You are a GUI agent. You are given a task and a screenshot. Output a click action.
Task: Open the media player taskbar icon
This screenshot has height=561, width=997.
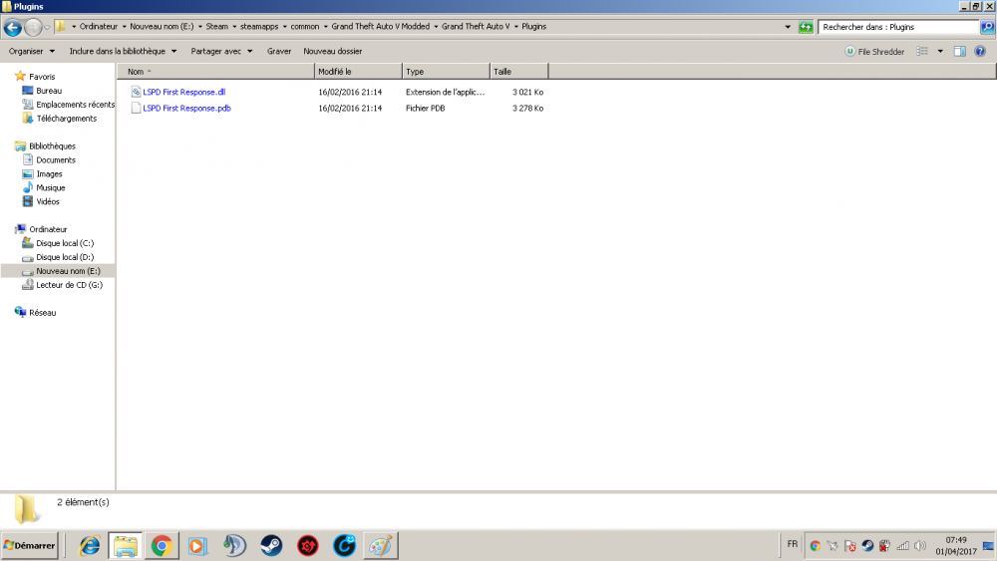197,546
